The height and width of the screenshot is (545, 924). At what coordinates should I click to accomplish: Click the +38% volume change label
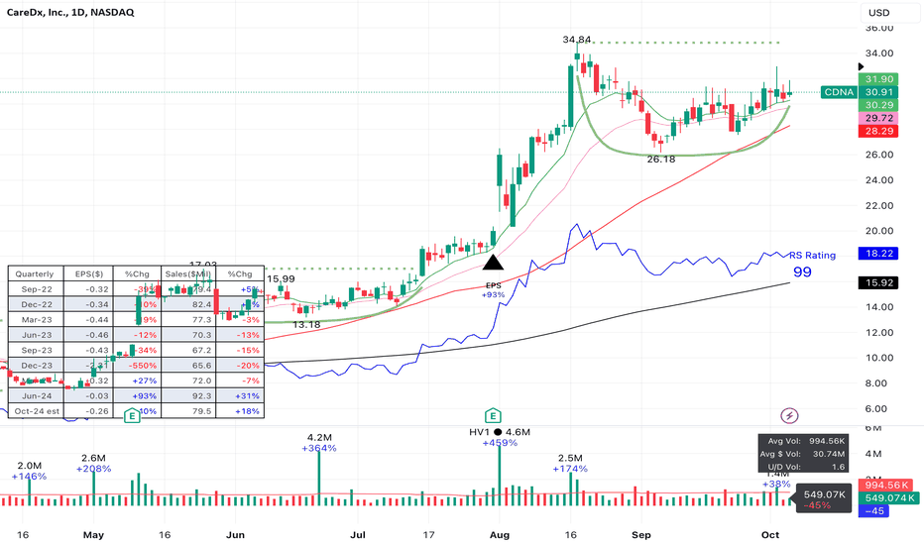[776, 484]
